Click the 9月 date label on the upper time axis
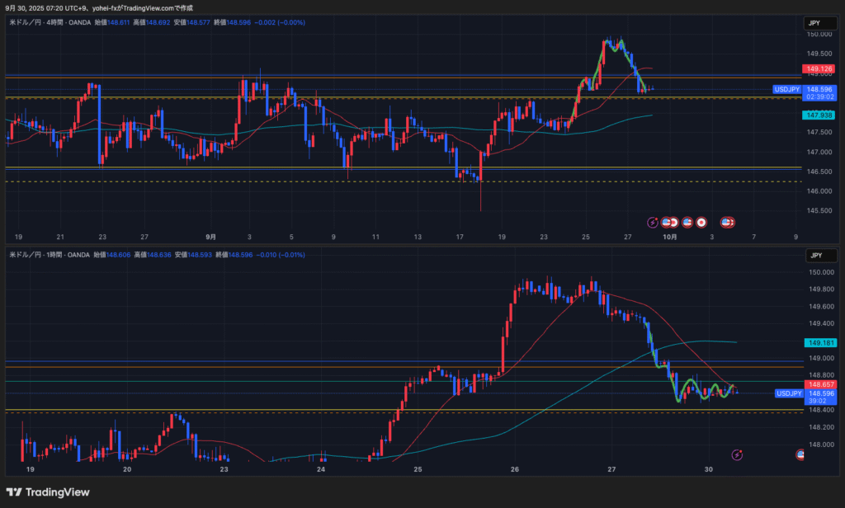 point(208,237)
